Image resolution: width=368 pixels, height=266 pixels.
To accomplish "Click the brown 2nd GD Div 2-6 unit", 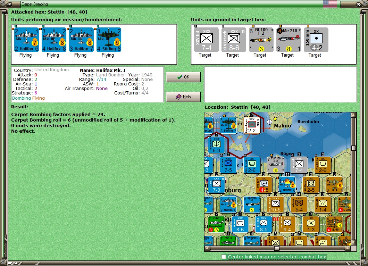I will tap(323, 165).
